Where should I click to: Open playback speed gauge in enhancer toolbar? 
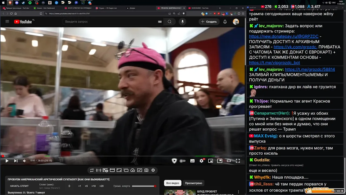click(132, 170)
